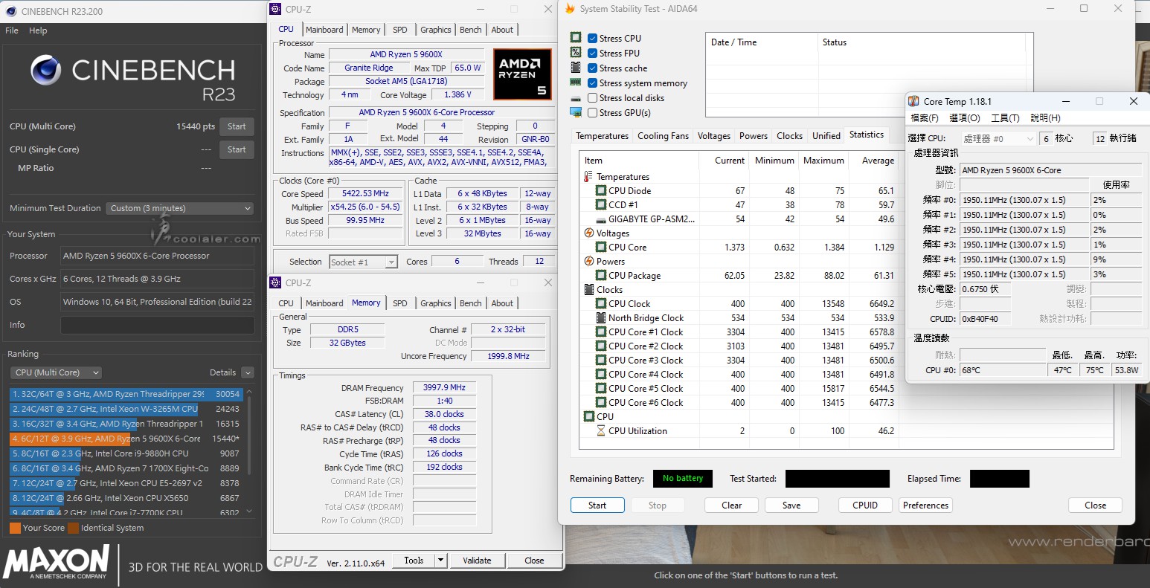Start the CPU (Single Core) test
Viewport: 1150px width, 588px height.
pyautogui.click(x=237, y=149)
